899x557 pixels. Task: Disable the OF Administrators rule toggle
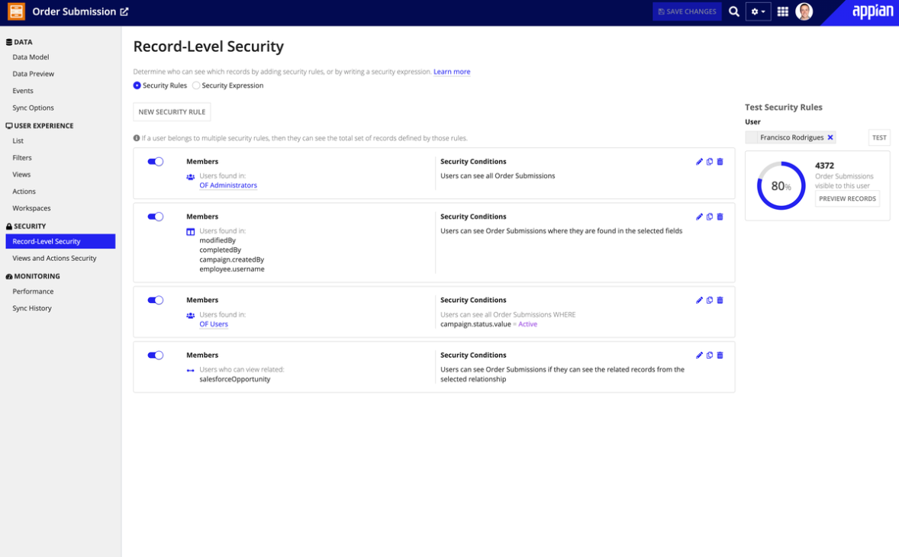pyautogui.click(x=156, y=162)
